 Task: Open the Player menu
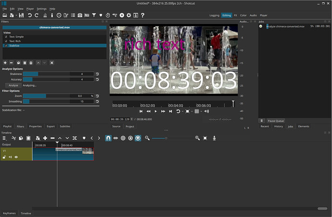pos(30,9)
